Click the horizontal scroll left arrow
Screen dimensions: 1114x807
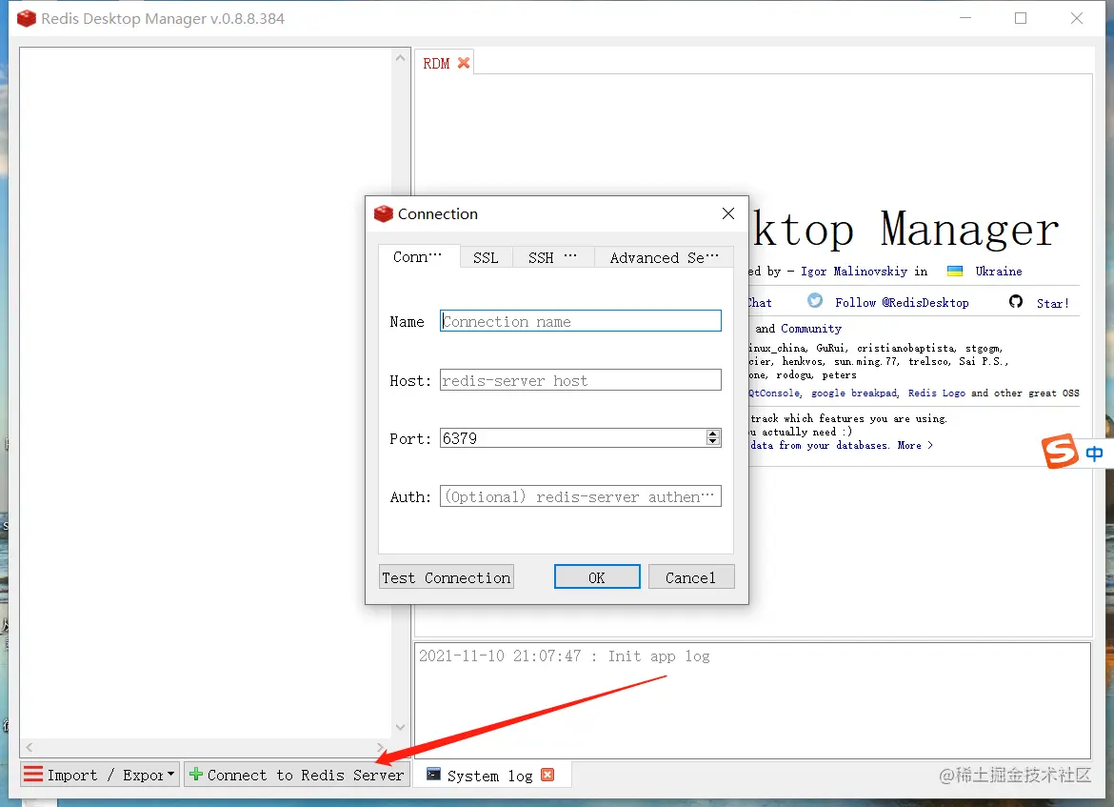(30, 747)
